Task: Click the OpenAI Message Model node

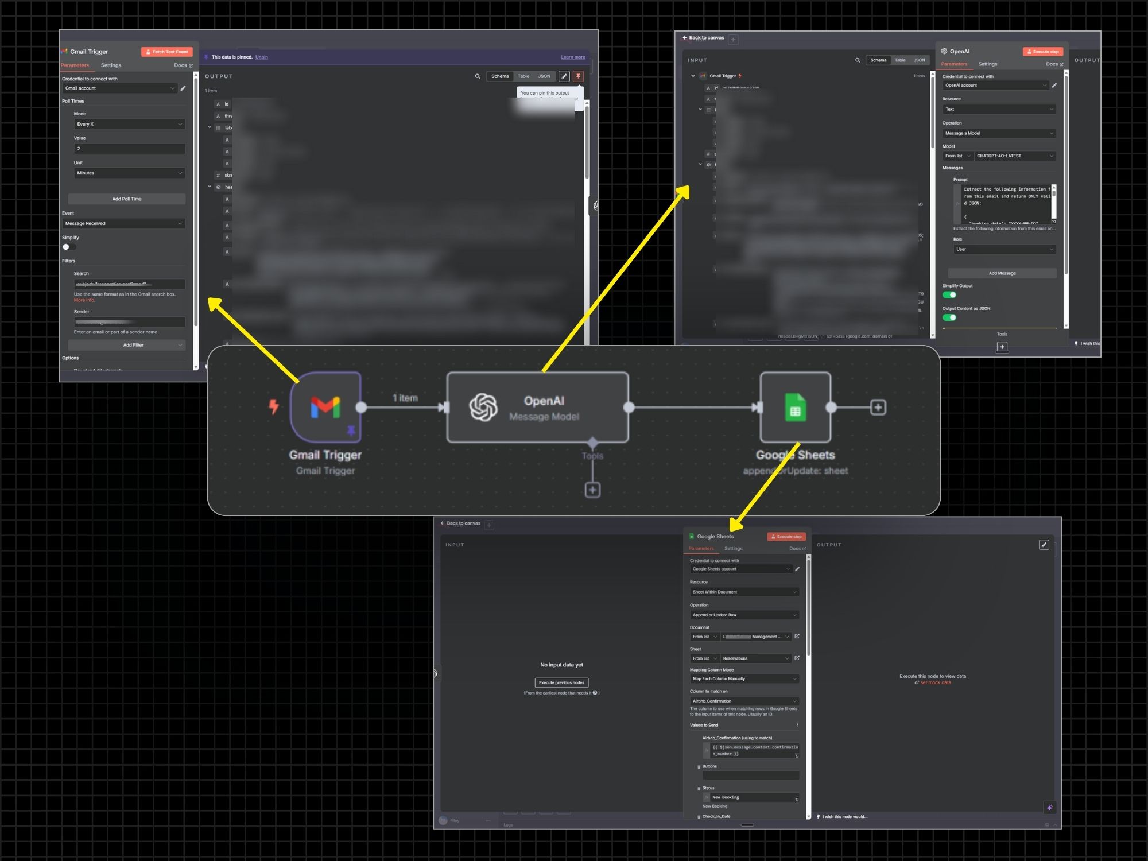Action: (537, 407)
